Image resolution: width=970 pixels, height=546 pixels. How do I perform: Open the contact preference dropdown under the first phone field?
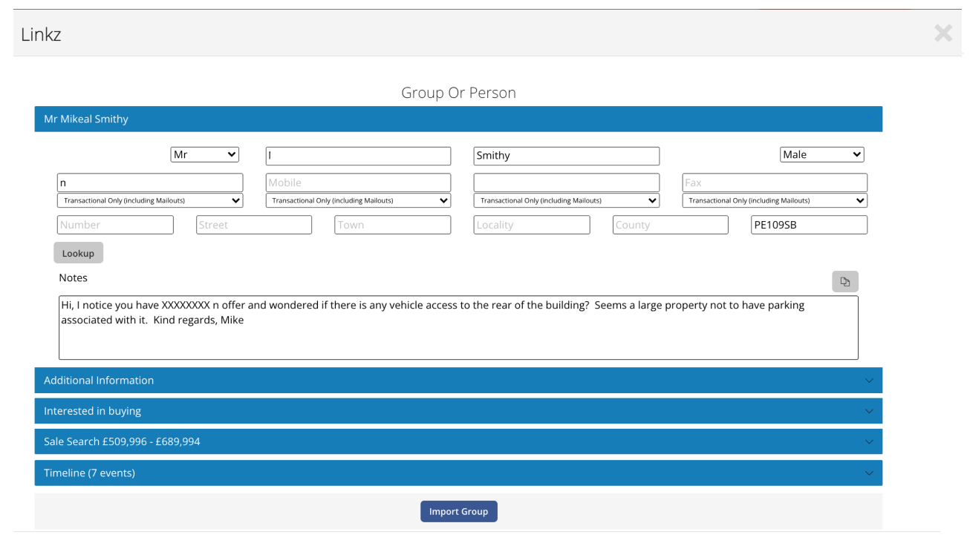coord(150,200)
